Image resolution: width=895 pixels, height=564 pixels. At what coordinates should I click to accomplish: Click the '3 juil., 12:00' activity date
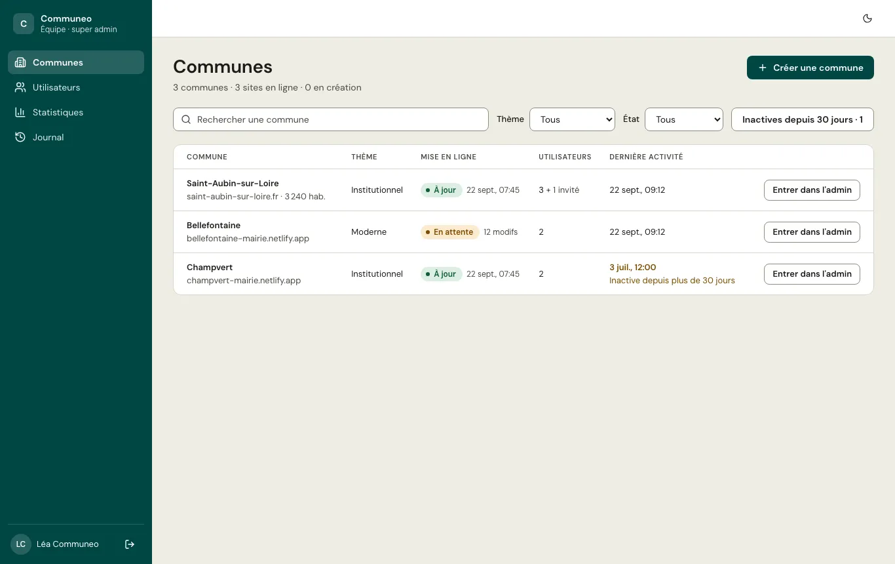[x=633, y=268]
